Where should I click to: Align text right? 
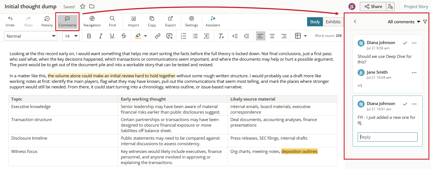[284, 36]
